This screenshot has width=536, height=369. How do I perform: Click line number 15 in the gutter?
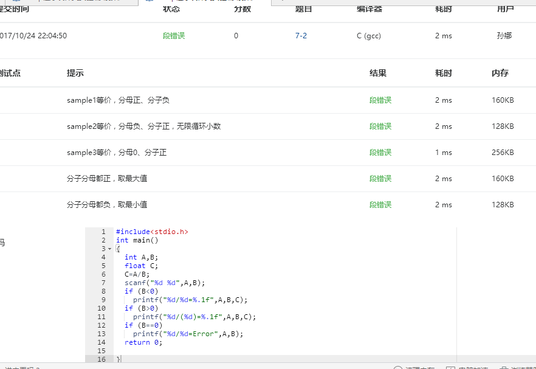(x=101, y=351)
